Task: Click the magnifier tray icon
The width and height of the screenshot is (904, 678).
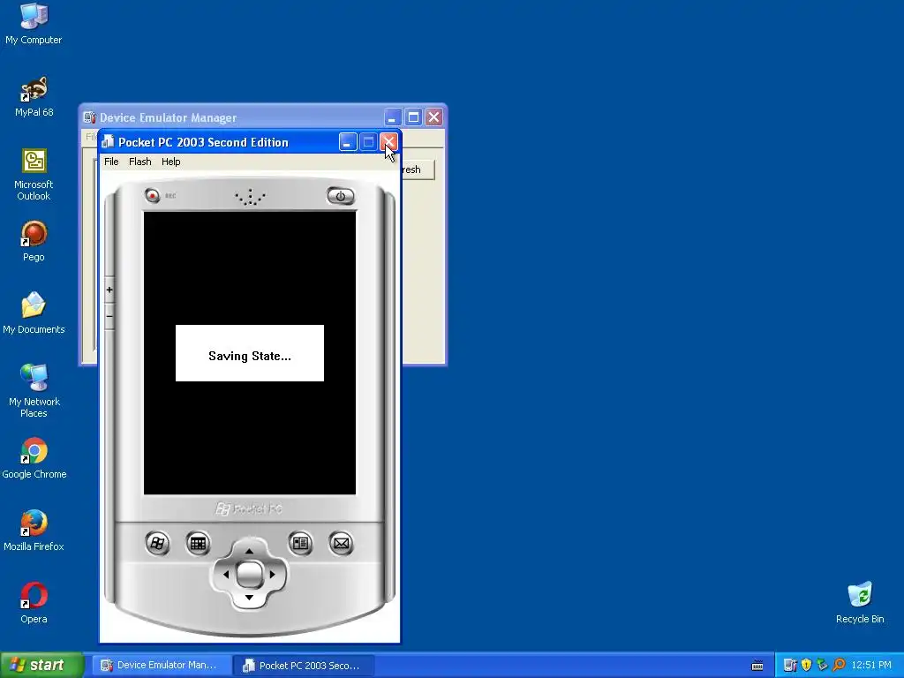Action: pos(839,666)
